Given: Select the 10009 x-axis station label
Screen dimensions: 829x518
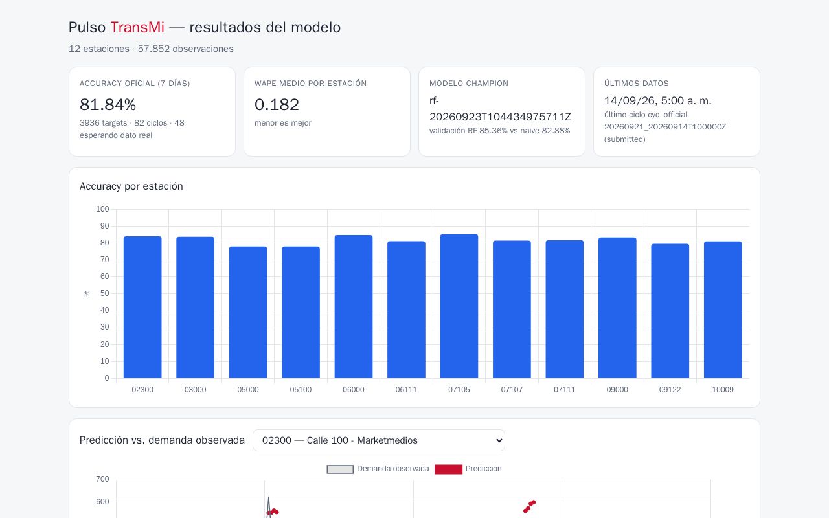Looking at the screenshot, I should tap(723, 390).
